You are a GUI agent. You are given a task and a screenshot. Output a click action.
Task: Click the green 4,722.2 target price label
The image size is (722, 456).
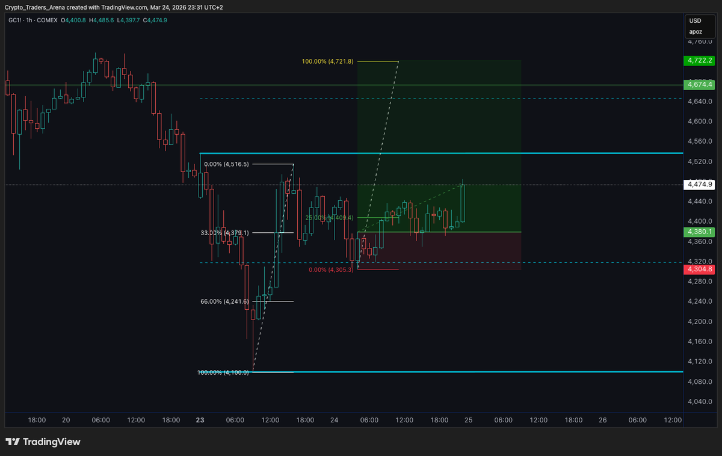[x=699, y=61]
